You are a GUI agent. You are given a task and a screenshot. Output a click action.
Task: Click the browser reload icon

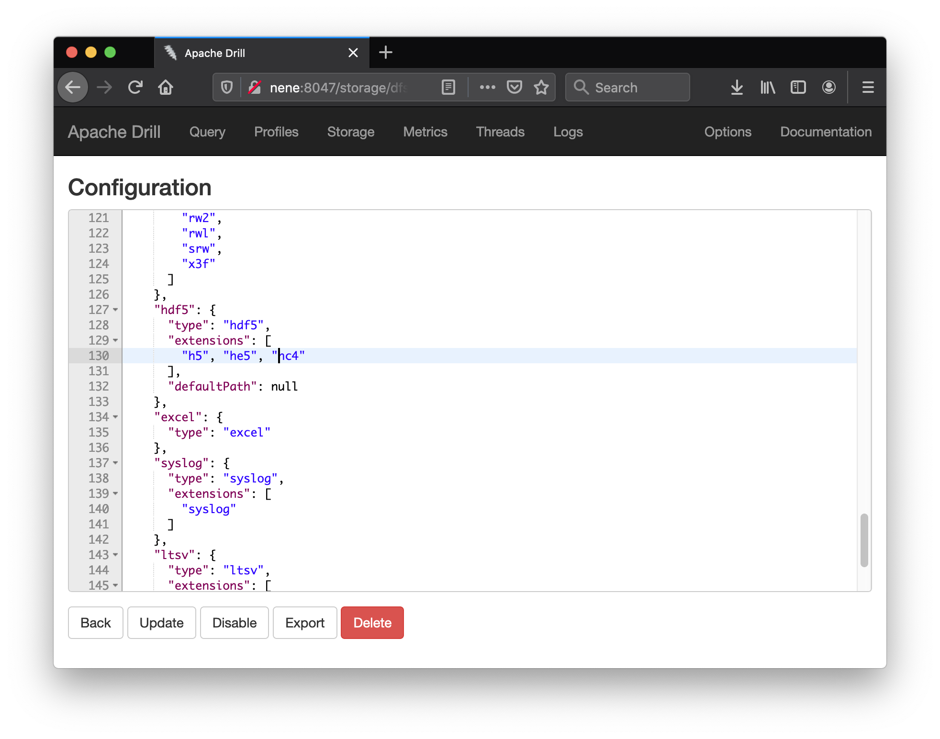point(136,86)
